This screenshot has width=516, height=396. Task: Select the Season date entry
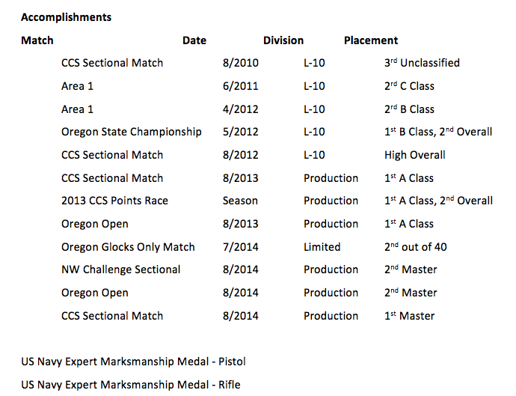pos(240,201)
